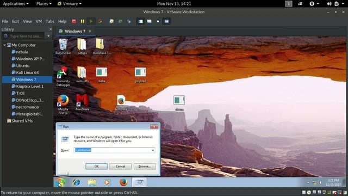Click the Immunity Debugger desktop shortcut
This screenshot has width=348, height=196.
click(x=63, y=76)
